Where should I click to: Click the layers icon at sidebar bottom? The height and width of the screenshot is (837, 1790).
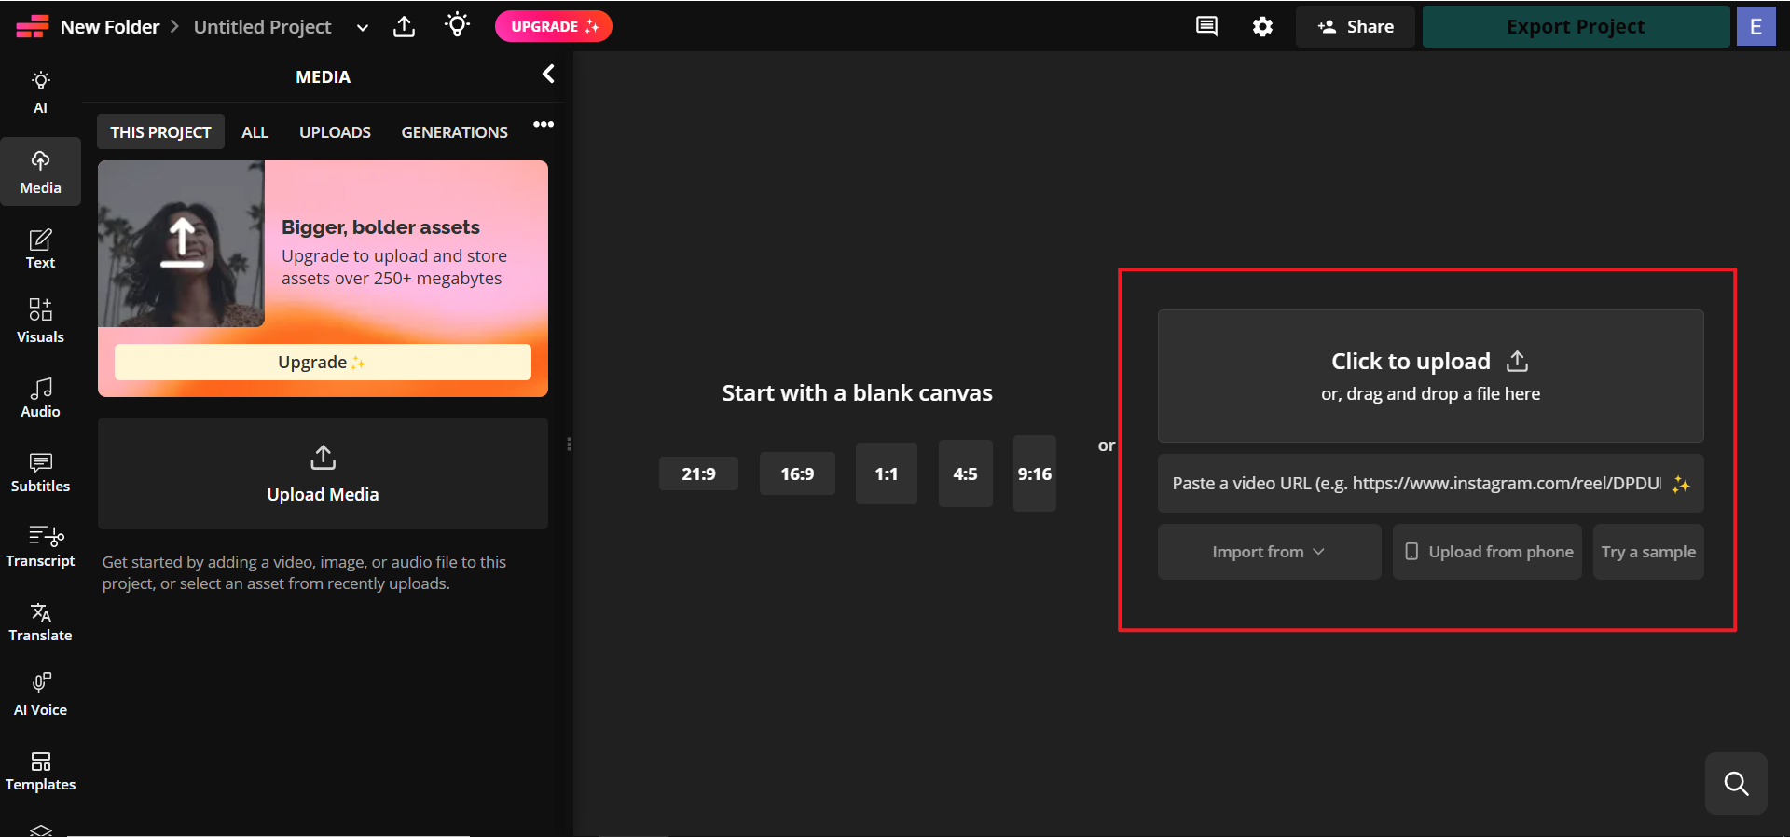coord(40,830)
